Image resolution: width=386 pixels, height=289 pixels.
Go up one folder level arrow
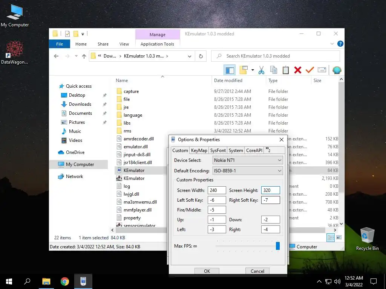tap(84, 56)
